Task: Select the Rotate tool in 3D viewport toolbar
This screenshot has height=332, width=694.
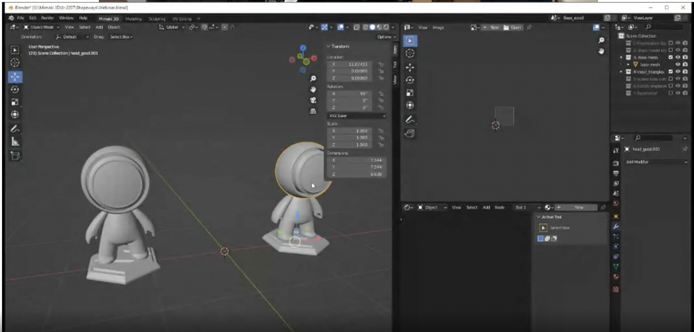Action: point(15,89)
